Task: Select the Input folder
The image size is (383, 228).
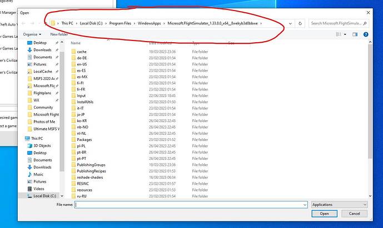Action: [81, 96]
